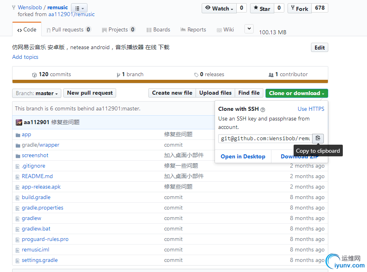Click the file icon beside gradle.properties
Viewport: 367px width, 272px height.
(x=18, y=208)
